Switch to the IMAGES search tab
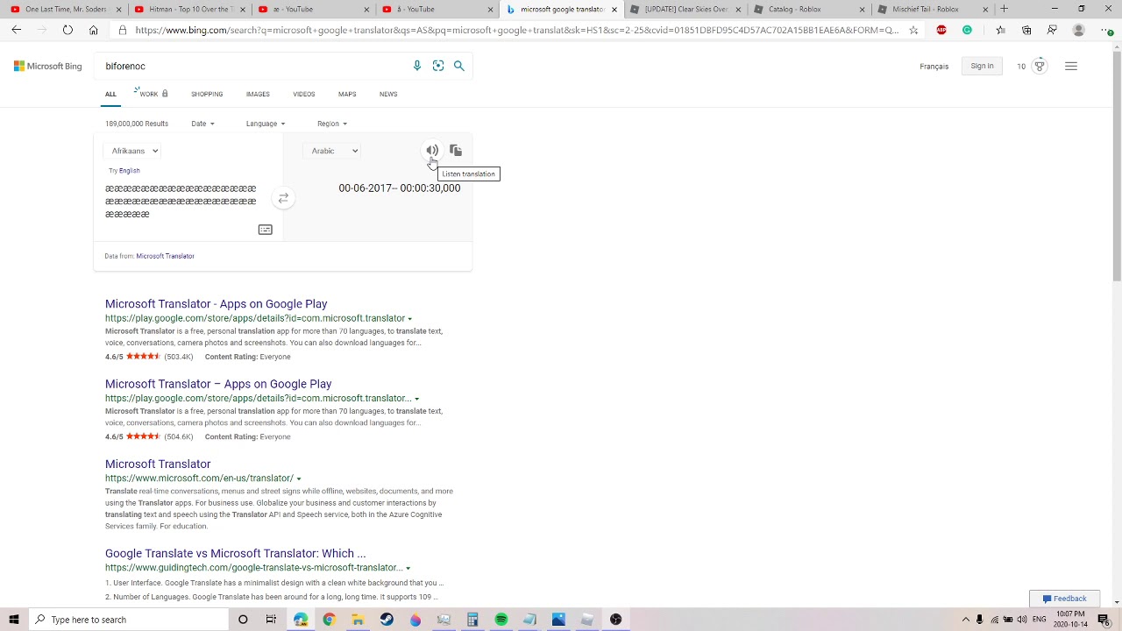Viewport: 1122px width, 631px height. coord(258,94)
